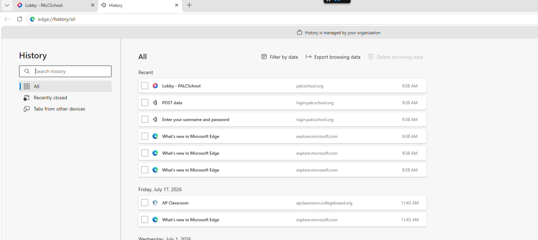Image resolution: width=538 pixels, height=240 pixels.
Task: Open Recently closed section
Action: point(65,98)
